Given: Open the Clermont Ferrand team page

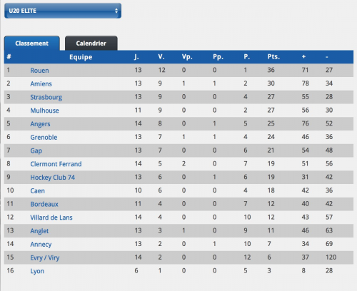Looking at the screenshot, I should [x=56, y=164].
